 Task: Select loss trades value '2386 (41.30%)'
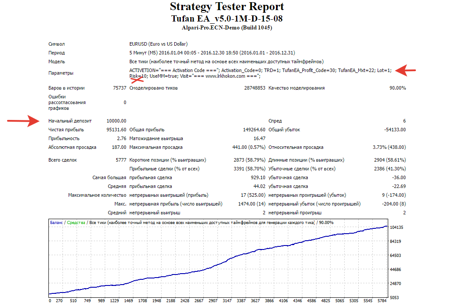coord(390,169)
